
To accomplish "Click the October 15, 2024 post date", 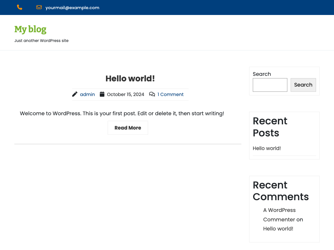I will [x=125, y=94].
